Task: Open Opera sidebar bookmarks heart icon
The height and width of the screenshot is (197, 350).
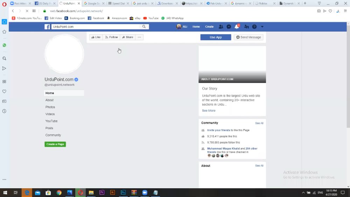Action: (4, 91)
